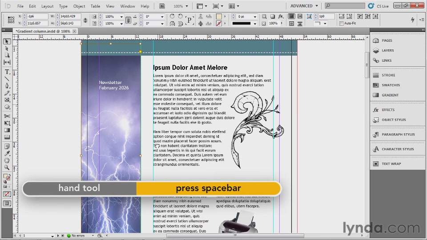
Task: Open the Type menu
Action: pyautogui.click(x=63, y=6)
